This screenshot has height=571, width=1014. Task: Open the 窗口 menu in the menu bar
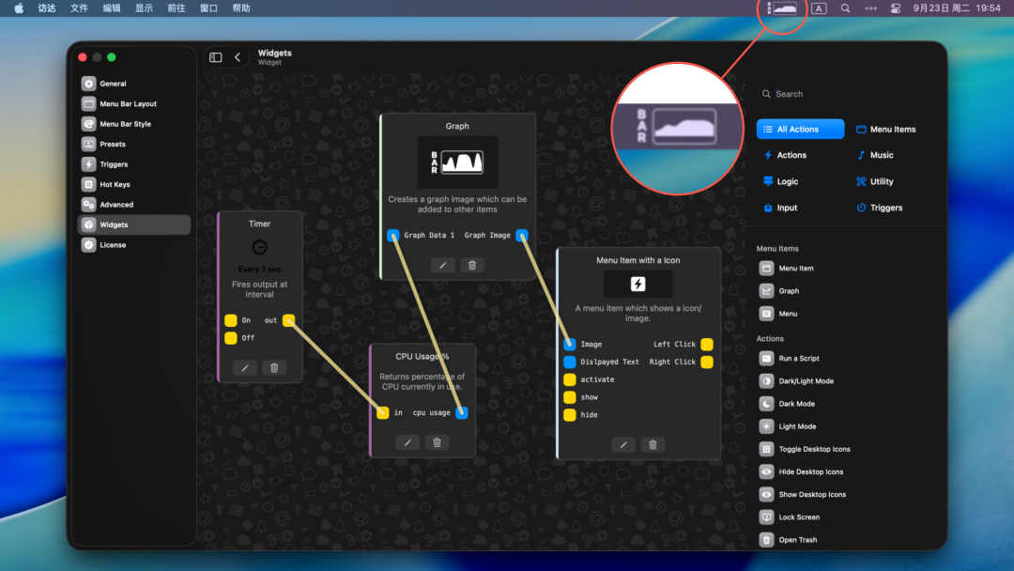coord(208,8)
